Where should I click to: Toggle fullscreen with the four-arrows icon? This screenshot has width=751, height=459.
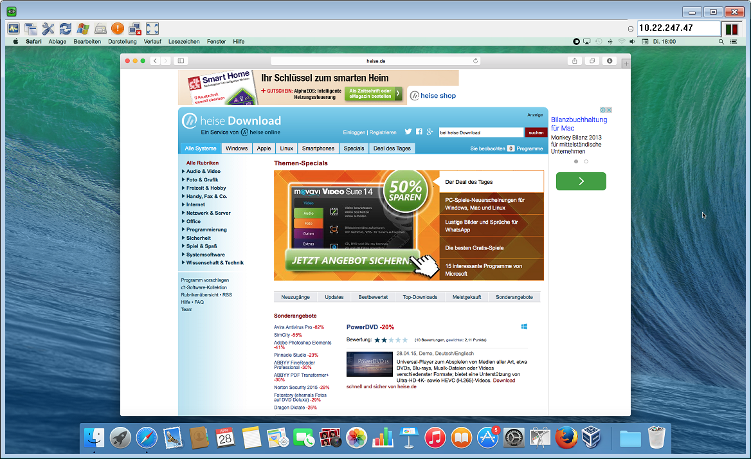(x=152, y=29)
